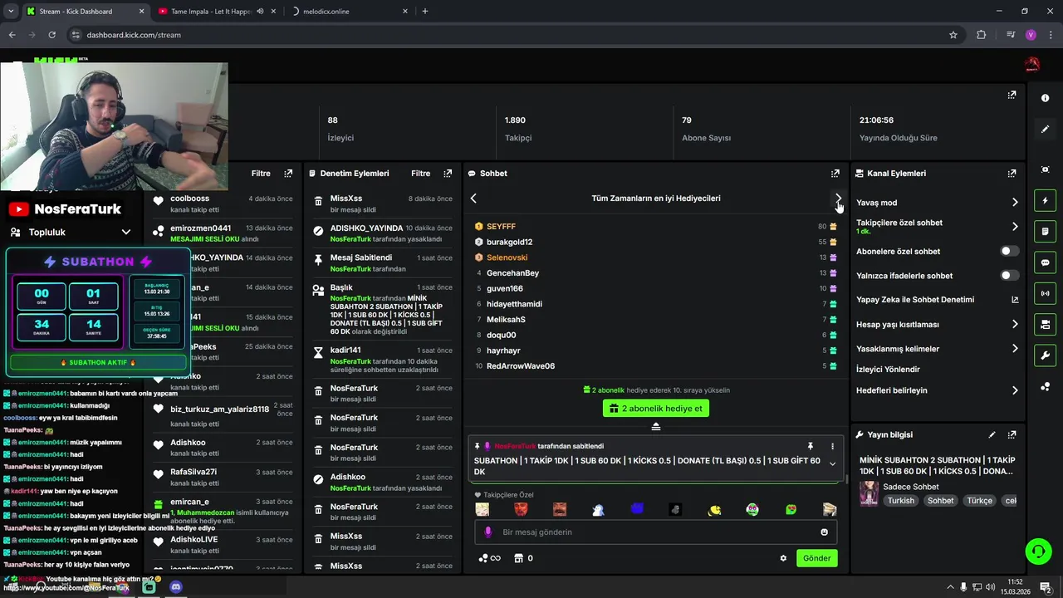
Task: Expand Yasaklanmış kelimeler settings
Action: point(1015,349)
